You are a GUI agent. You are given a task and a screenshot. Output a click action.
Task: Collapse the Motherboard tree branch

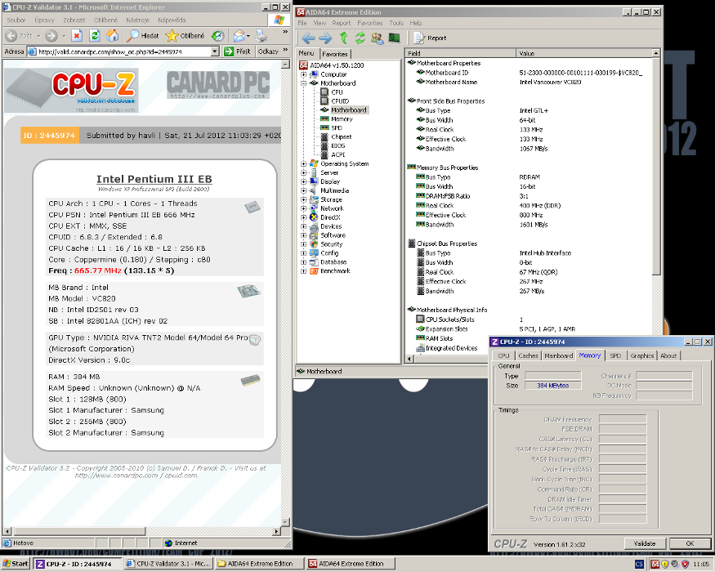(x=304, y=83)
